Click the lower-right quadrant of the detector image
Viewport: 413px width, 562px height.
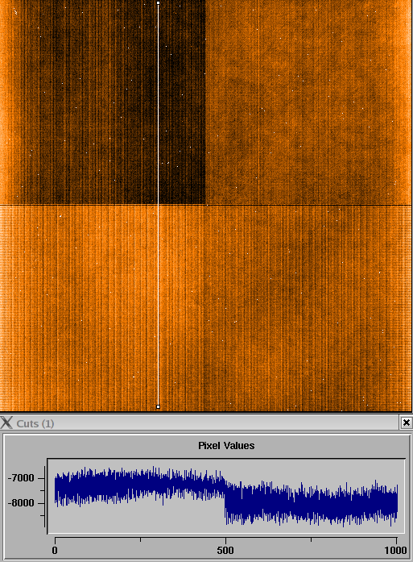308,308
